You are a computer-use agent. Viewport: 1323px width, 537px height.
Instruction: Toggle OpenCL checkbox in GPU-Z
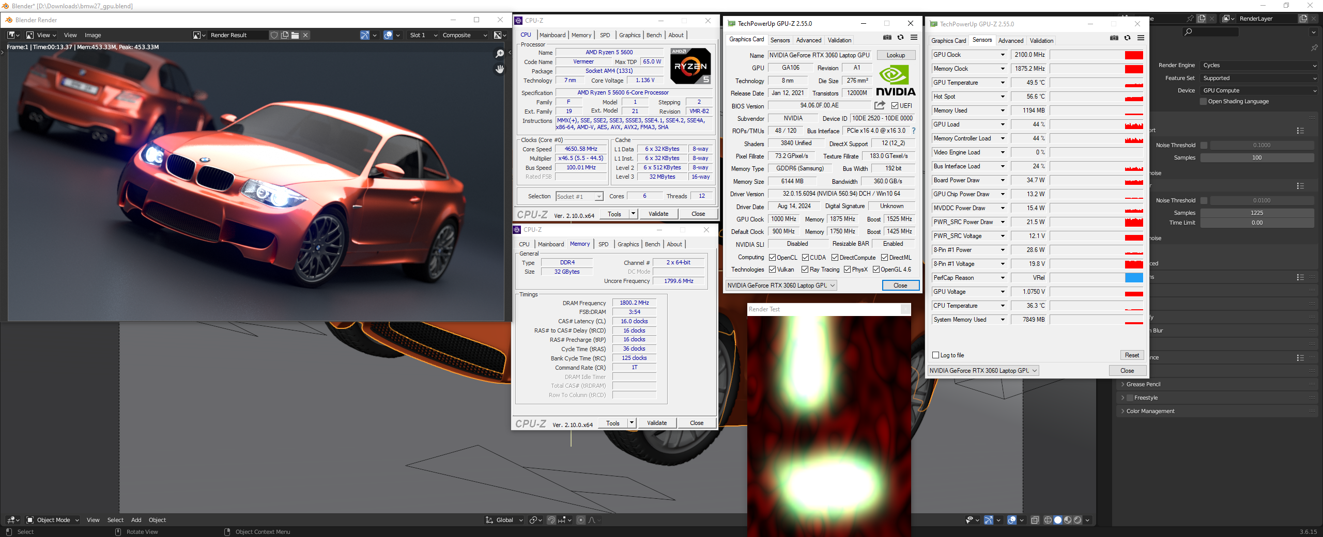[x=772, y=258]
